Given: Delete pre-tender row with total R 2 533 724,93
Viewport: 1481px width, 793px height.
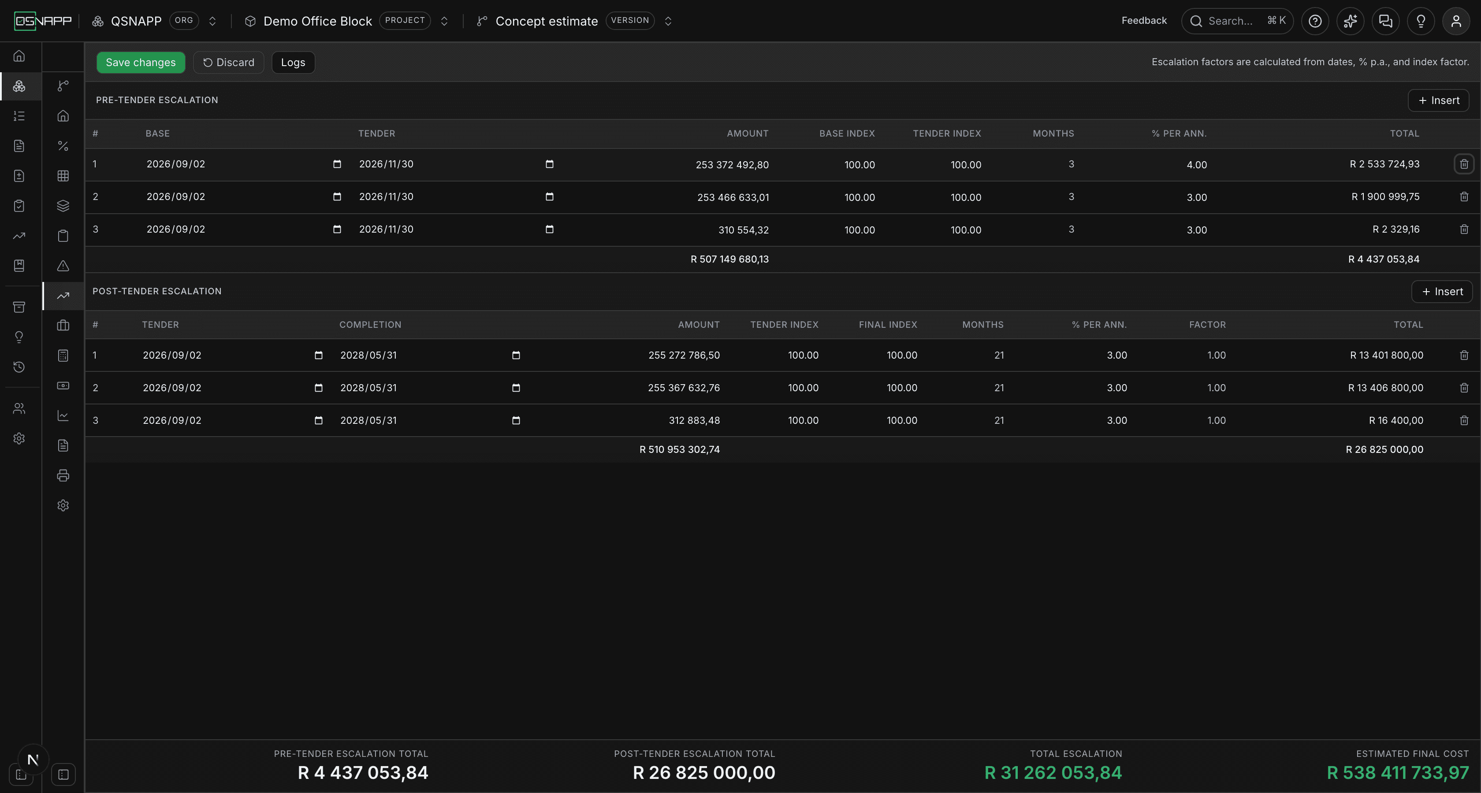Looking at the screenshot, I should 1464,164.
